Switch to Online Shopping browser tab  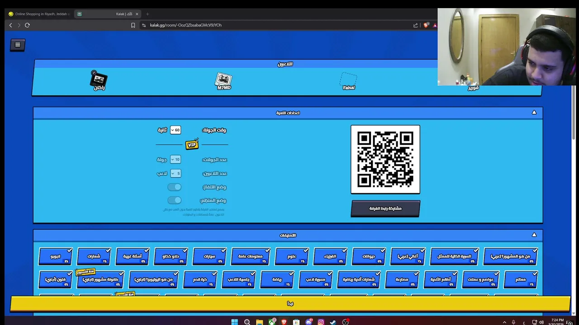pyautogui.click(x=38, y=14)
